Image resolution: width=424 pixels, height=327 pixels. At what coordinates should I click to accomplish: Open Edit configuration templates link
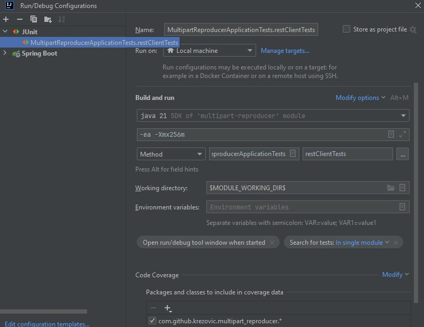(47, 324)
